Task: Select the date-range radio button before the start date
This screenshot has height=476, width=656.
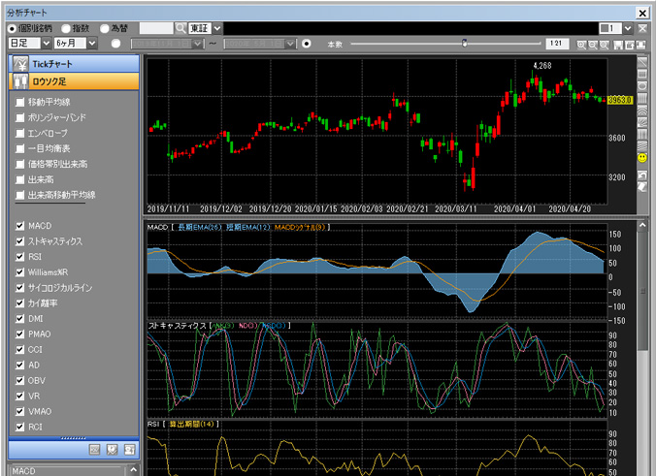Action: pyautogui.click(x=115, y=44)
